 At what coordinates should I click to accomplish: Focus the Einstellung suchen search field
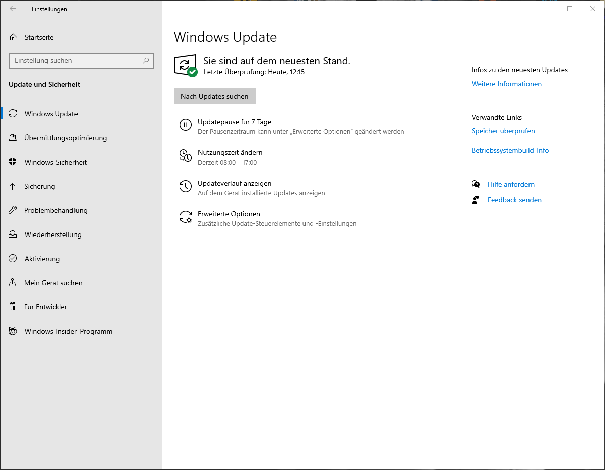coord(81,61)
